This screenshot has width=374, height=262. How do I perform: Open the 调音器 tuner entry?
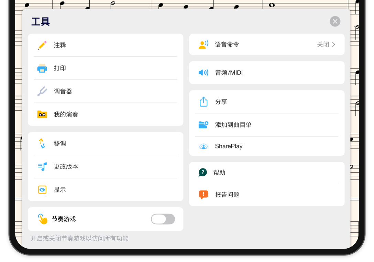tap(106, 91)
